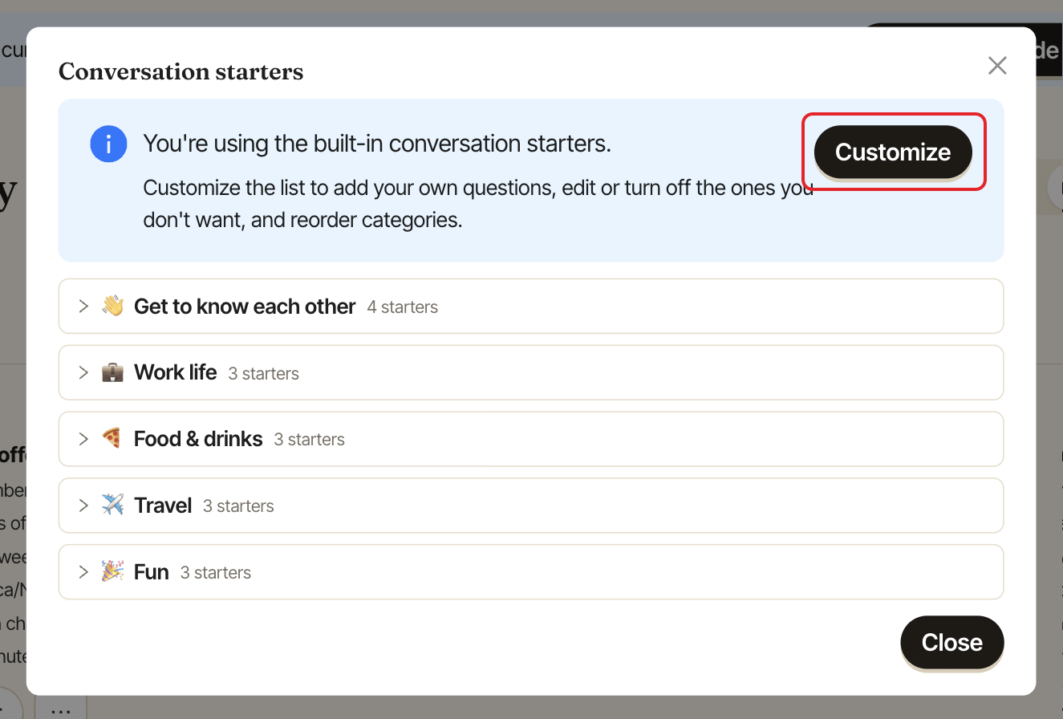Image resolution: width=1063 pixels, height=719 pixels.
Task: Click the briefcase emoji icon
Action: pos(112,372)
